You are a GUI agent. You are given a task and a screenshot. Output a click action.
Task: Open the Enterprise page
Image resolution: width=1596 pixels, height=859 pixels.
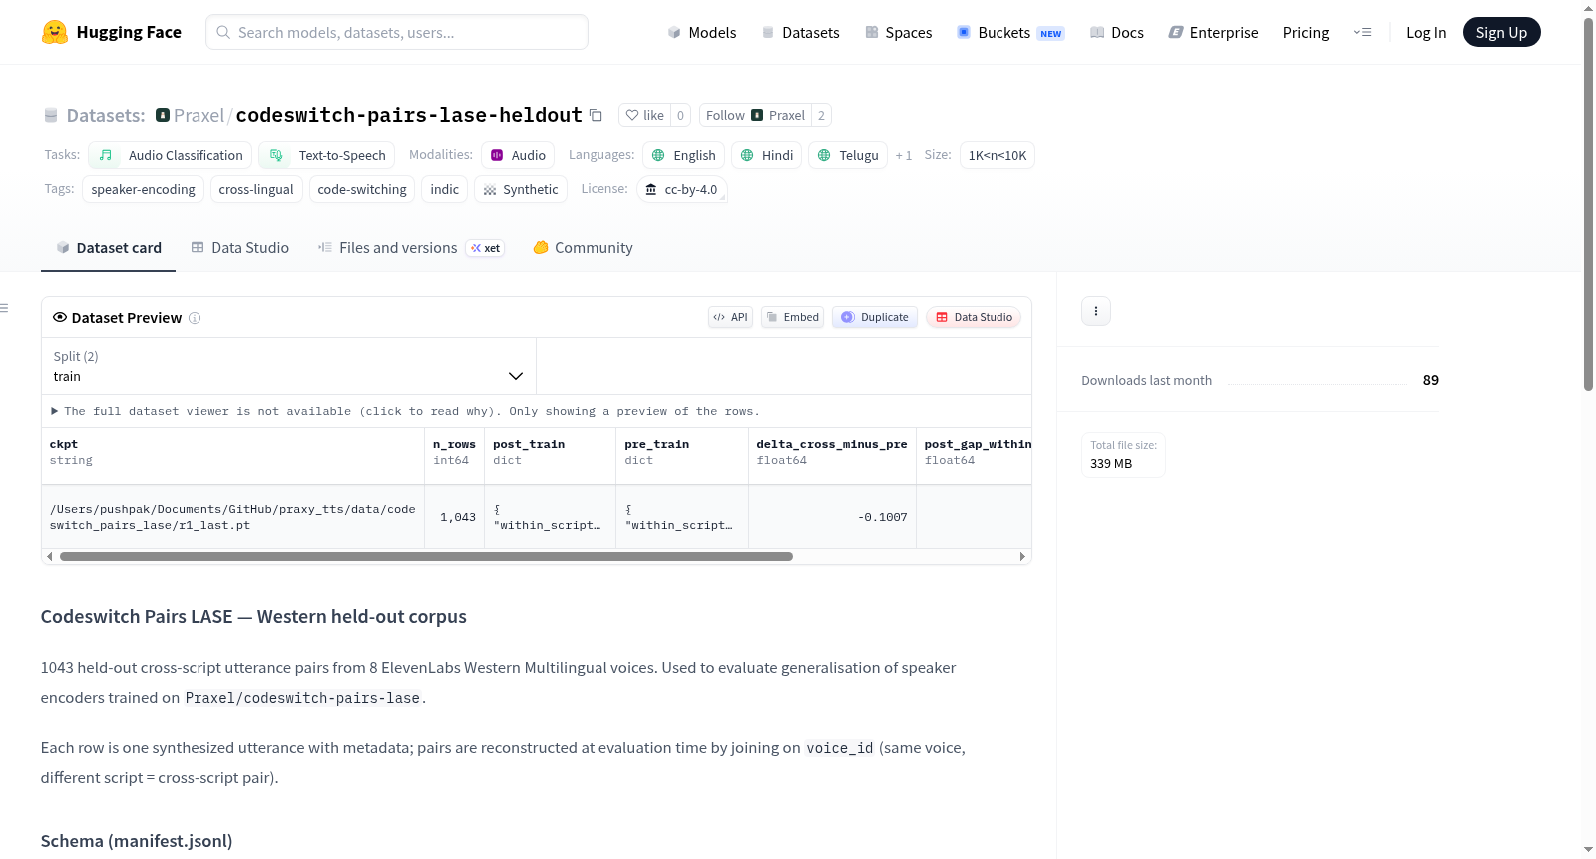[1214, 32]
